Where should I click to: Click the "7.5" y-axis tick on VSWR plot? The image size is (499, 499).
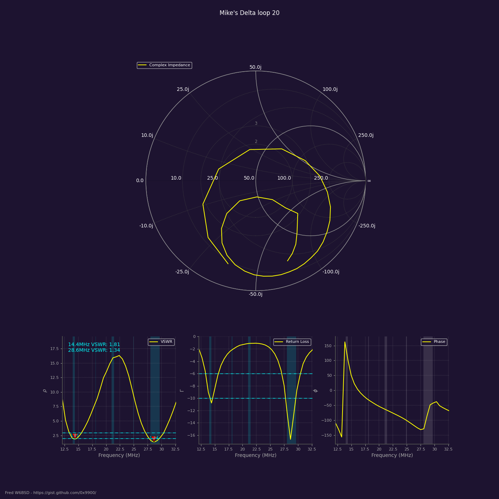pos(56,407)
